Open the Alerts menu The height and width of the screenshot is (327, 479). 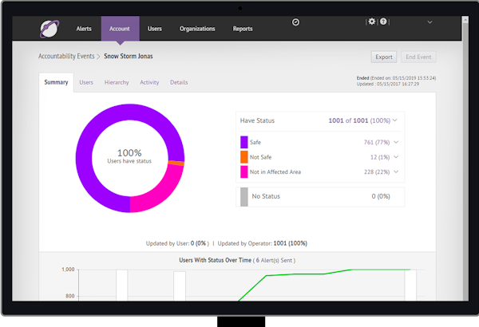point(83,29)
